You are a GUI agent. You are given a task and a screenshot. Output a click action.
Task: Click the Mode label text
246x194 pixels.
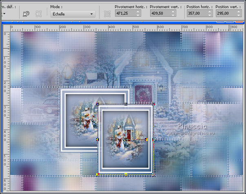point(56,7)
